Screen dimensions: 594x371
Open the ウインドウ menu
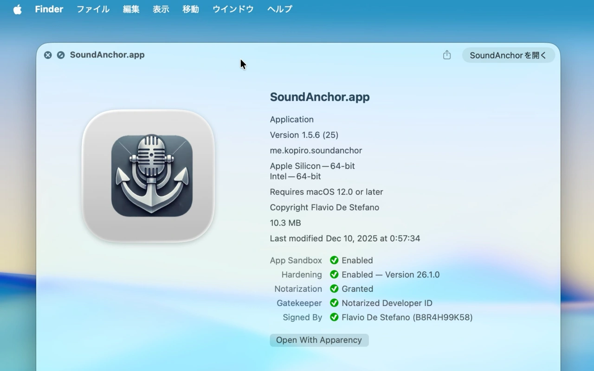click(x=232, y=9)
